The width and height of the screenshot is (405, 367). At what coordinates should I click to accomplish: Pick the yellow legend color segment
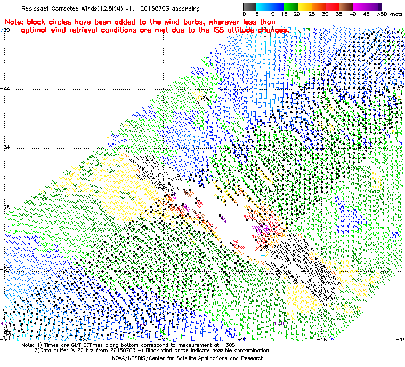pos(305,6)
